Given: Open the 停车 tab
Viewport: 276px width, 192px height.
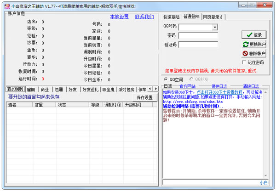Looking at the screenshot, I should (x=142, y=90).
